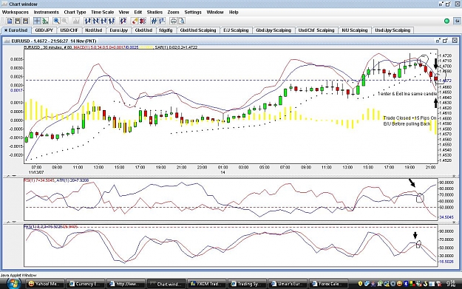Open Trading Sy... taskbar window

tap(247, 284)
